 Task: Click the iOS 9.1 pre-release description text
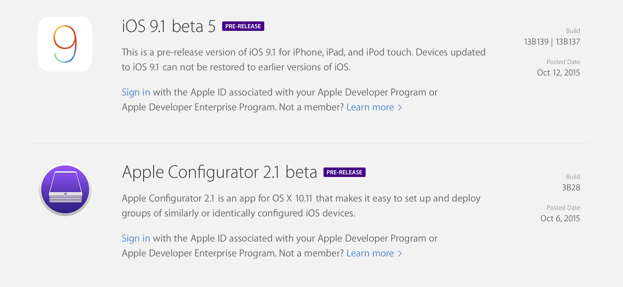pos(303,59)
